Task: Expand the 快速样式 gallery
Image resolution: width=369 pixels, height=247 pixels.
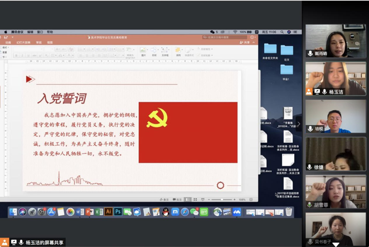Action: point(189,52)
